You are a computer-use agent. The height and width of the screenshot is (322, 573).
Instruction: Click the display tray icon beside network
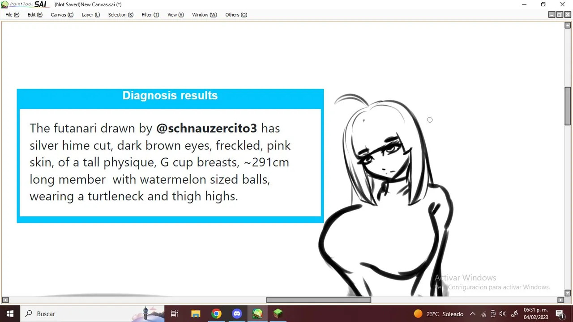pos(493,314)
